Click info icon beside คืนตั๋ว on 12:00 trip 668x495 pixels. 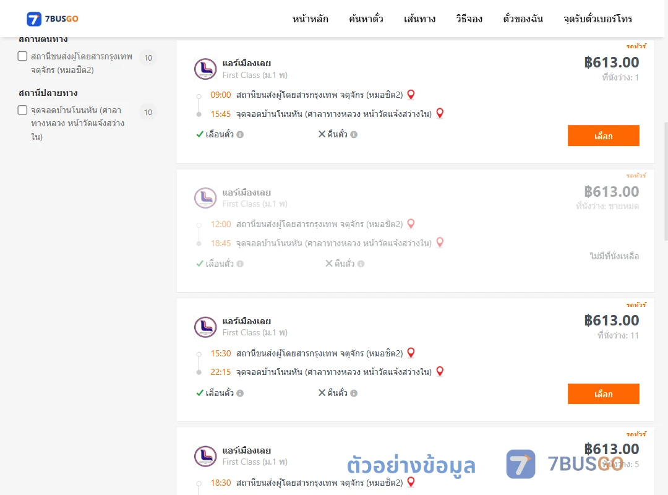(361, 264)
